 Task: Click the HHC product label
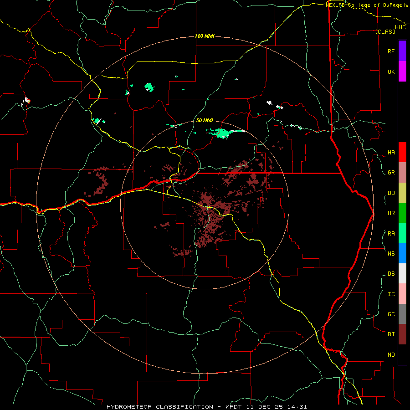[400, 27]
